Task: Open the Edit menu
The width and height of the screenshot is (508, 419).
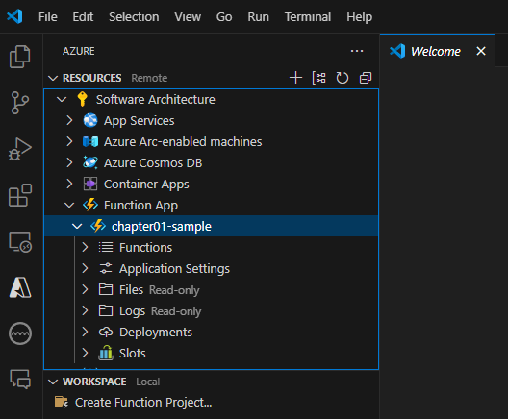Action: point(83,17)
